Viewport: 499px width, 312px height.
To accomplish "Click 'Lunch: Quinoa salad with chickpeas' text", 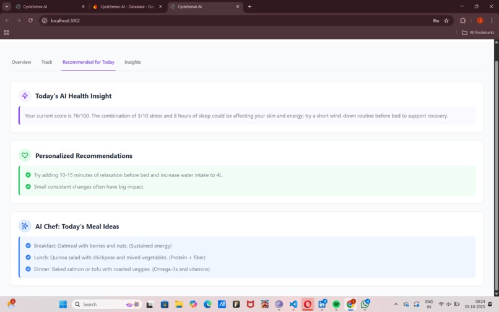I will click(119, 258).
